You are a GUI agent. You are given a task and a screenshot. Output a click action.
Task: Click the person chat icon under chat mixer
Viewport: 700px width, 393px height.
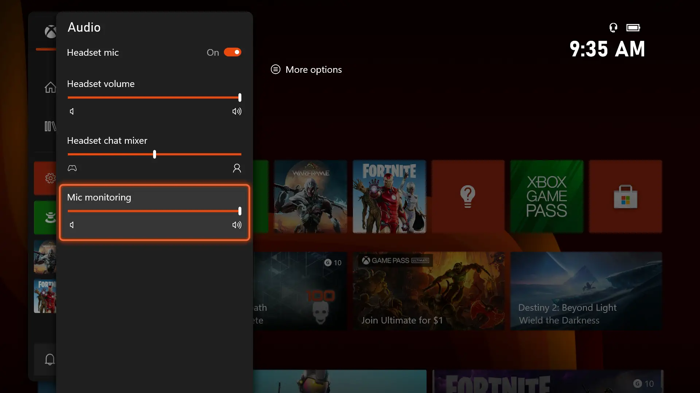(x=237, y=168)
